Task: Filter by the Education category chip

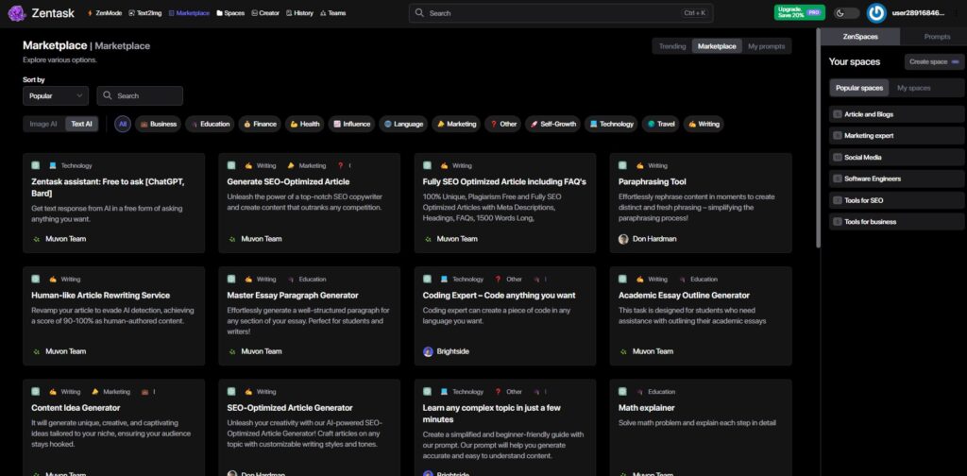Action: tap(210, 124)
